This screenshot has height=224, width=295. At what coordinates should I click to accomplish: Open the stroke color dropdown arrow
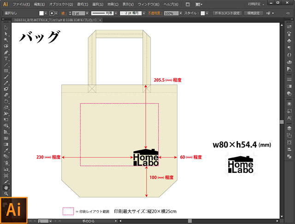(56, 13)
